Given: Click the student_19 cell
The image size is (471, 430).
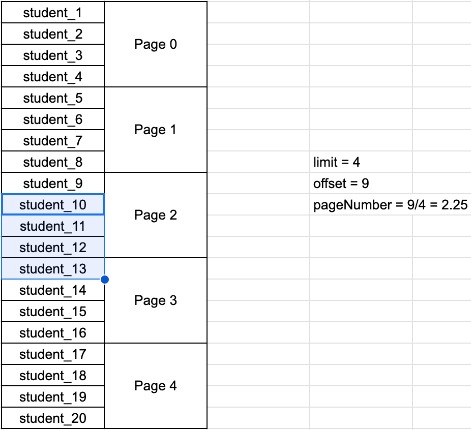Looking at the screenshot, I should [x=53, y=396].
